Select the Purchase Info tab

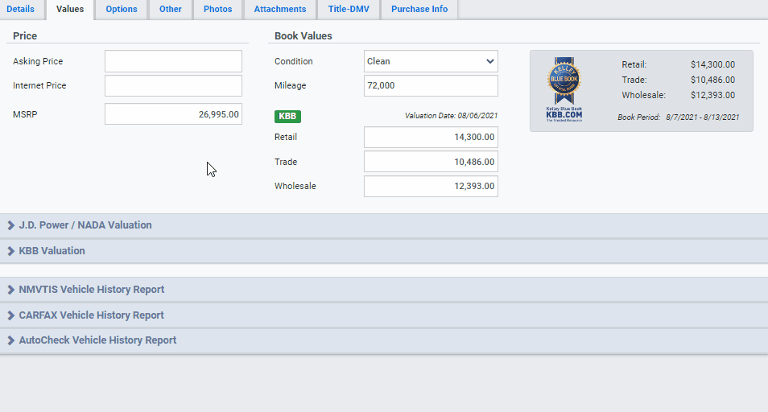click(419, 10)
